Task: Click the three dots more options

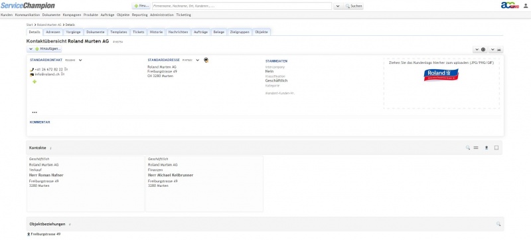Action: point(35,112)
